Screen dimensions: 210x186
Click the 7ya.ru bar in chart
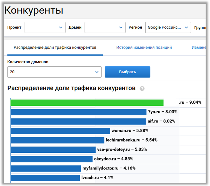click(x=78, y=112)
